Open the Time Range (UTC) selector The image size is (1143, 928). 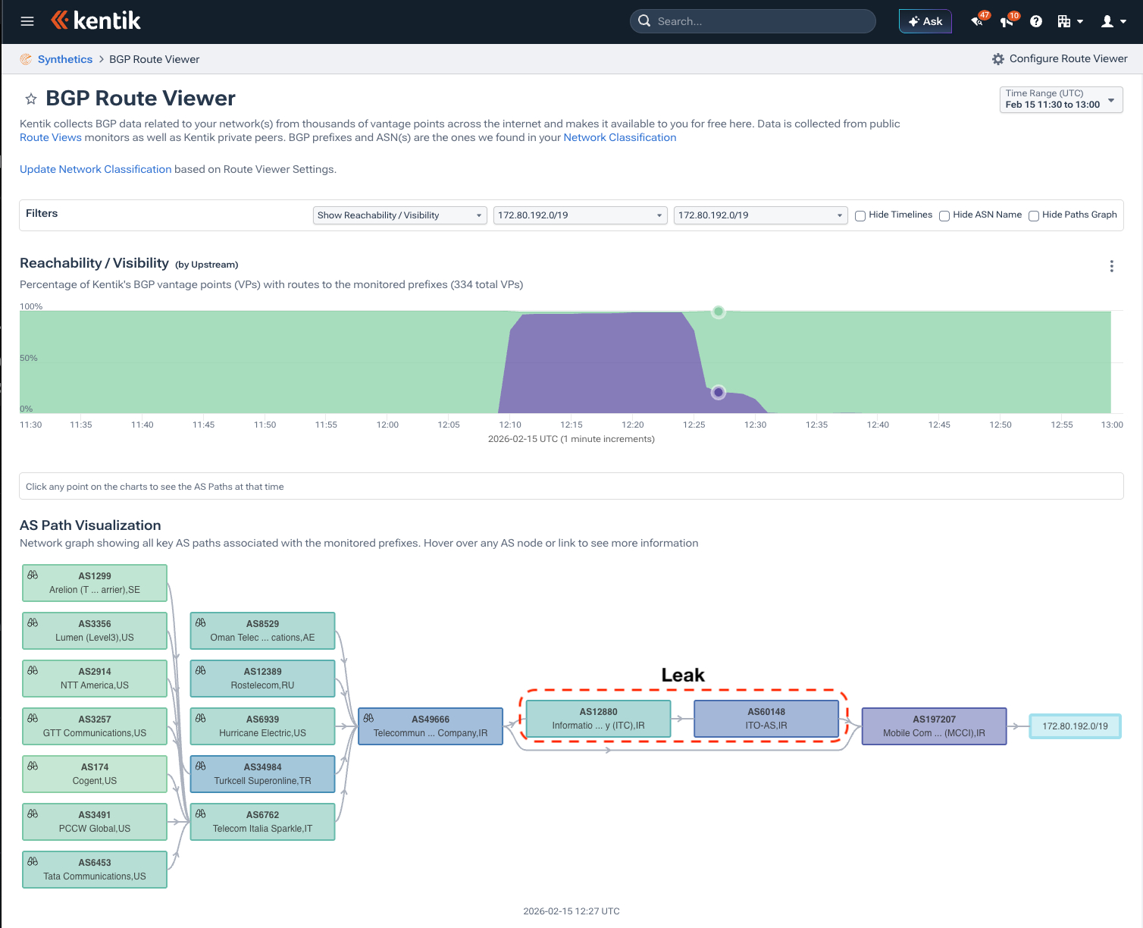pos(1060,99)
